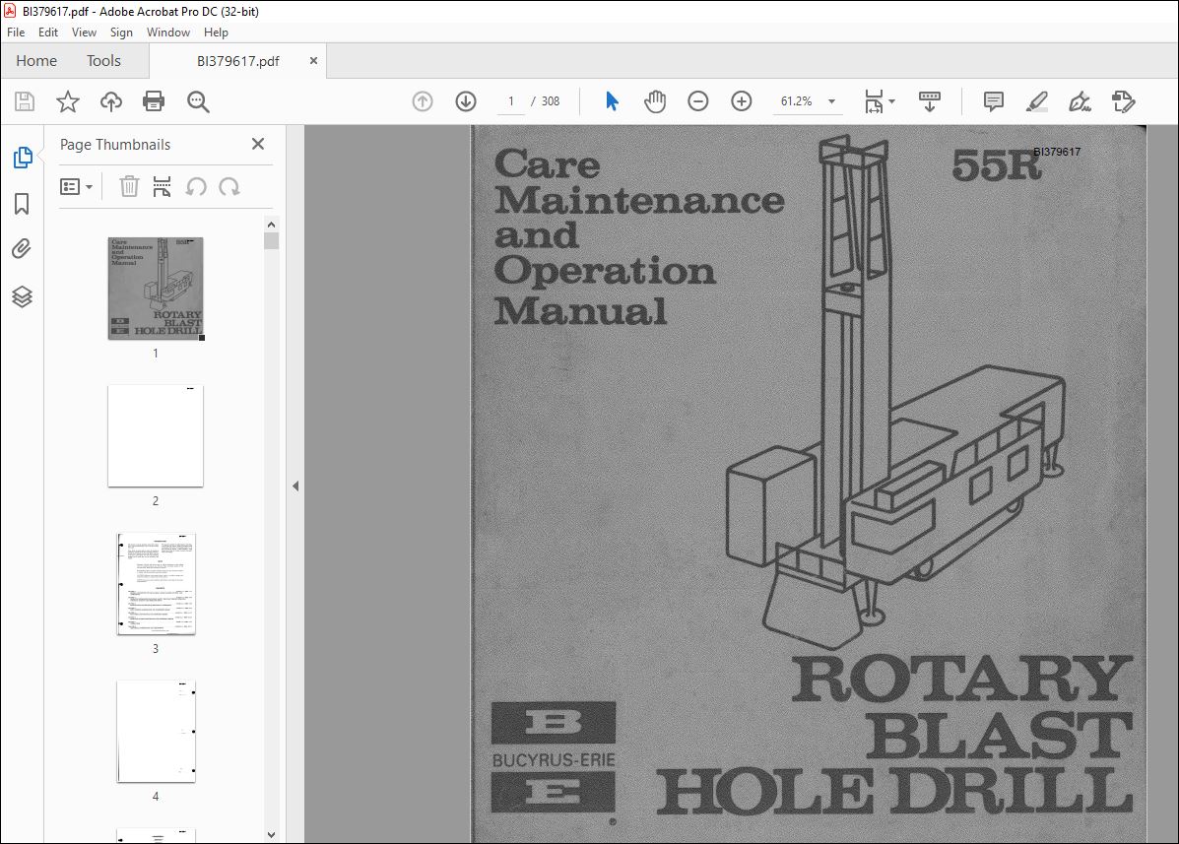Image resolution: width=1179 pixels, height=844 pixels.
Task: Click thumbnail panel scroll down arrow
Action: tap(272, 835)
